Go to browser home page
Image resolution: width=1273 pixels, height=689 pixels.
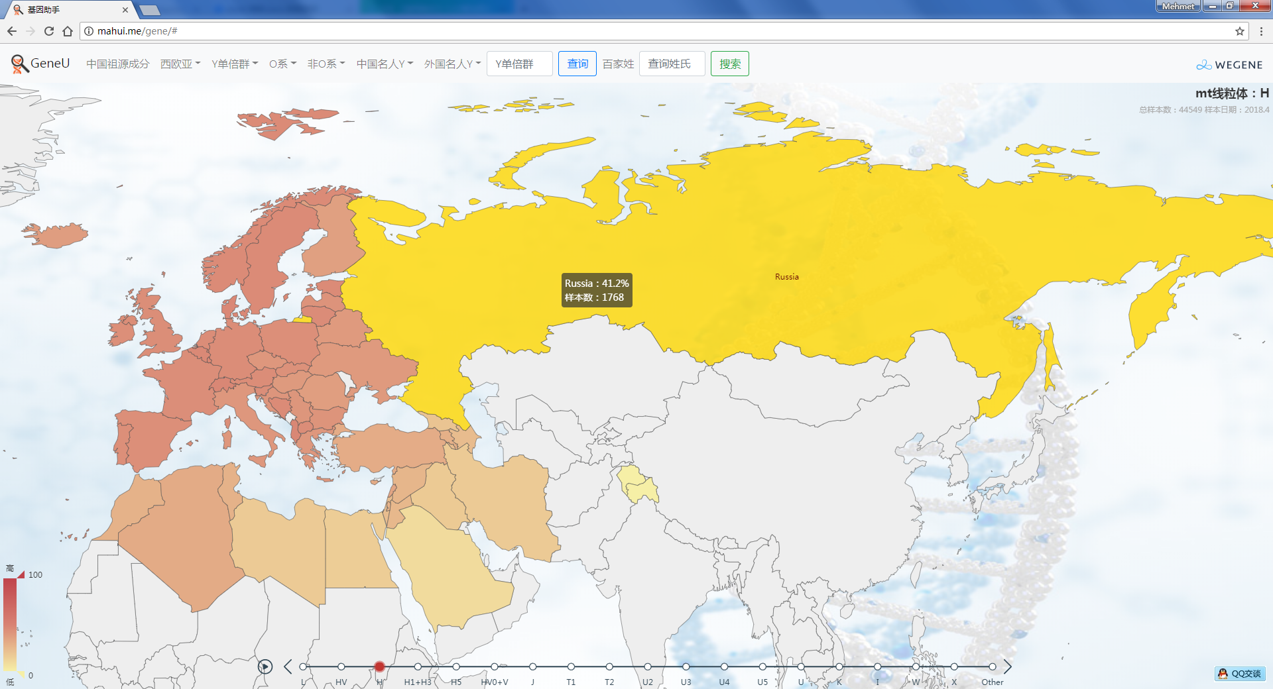68,31
